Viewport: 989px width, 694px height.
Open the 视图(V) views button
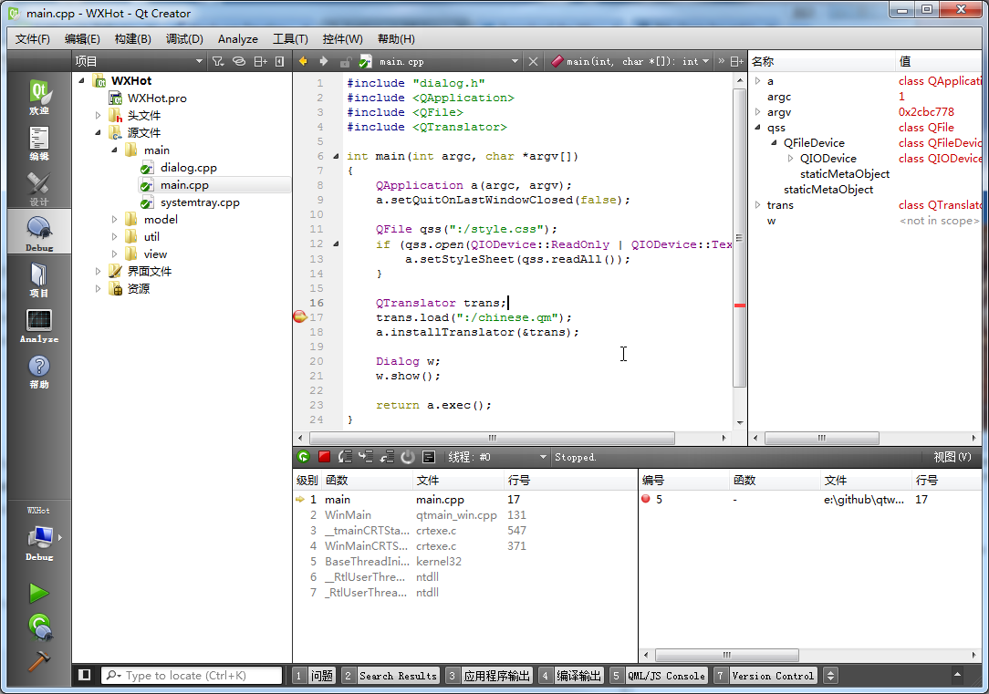click(x=953, y=457)
